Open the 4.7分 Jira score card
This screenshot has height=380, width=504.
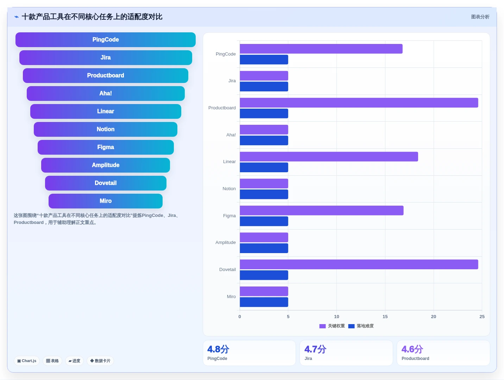coord(346,353)
